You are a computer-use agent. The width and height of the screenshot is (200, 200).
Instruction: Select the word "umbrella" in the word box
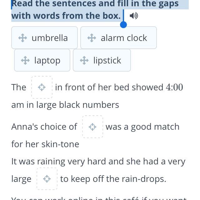point(50,38)
